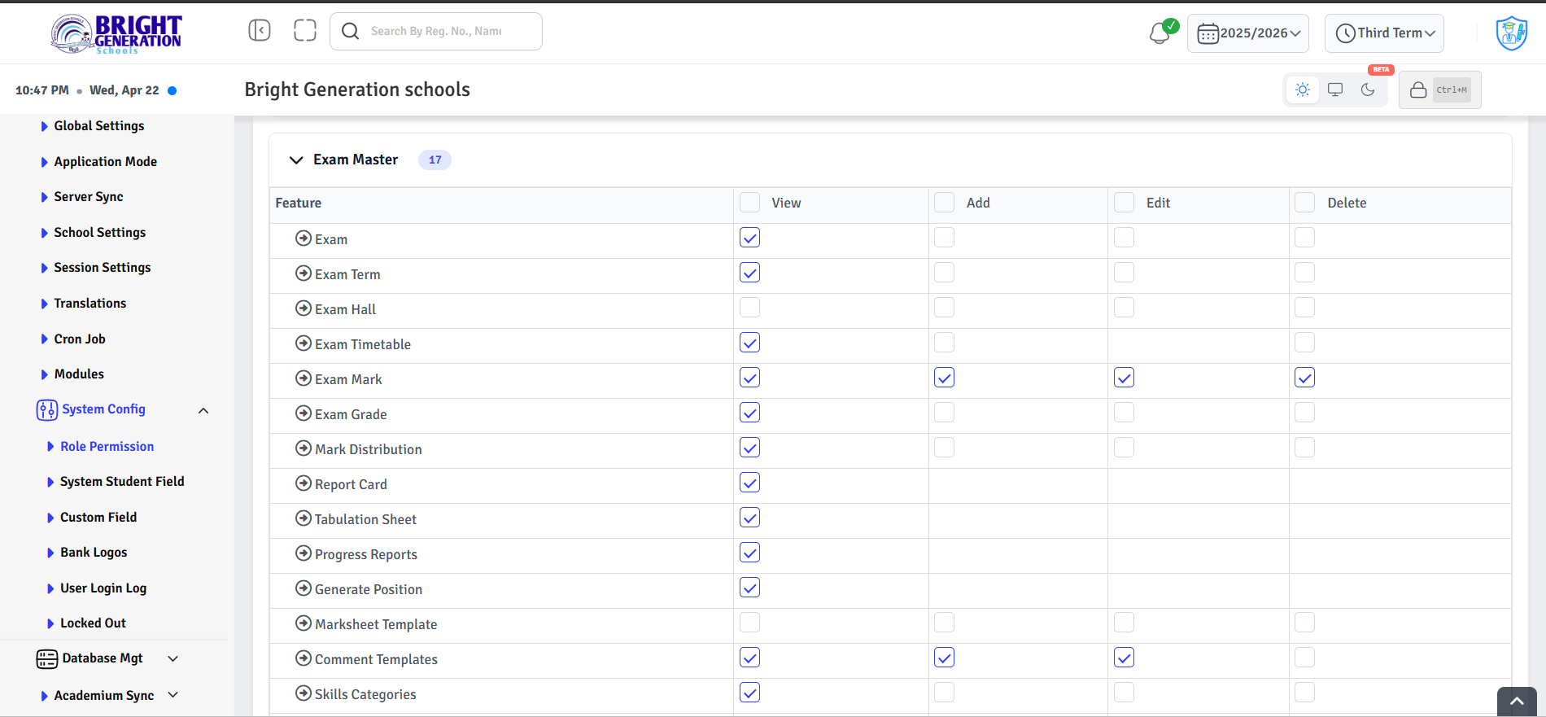Uncheck Delete permission for Exam Mark
This screenshot has width=1546, height=717.
coord(1304,377)
